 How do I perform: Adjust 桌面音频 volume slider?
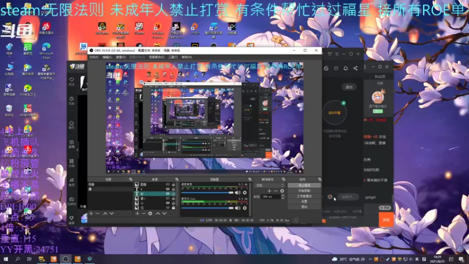pos(207,193)
